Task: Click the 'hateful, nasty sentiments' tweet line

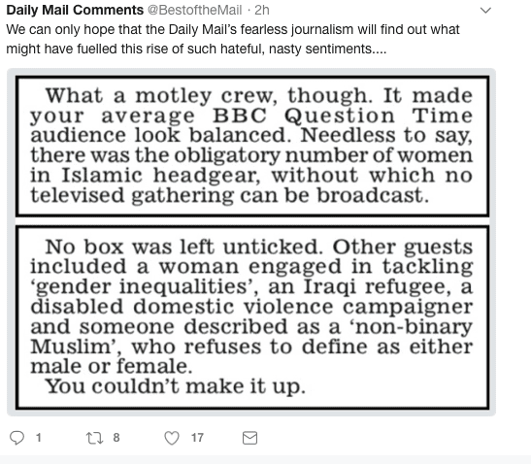Action: click(x=196, y=49)
